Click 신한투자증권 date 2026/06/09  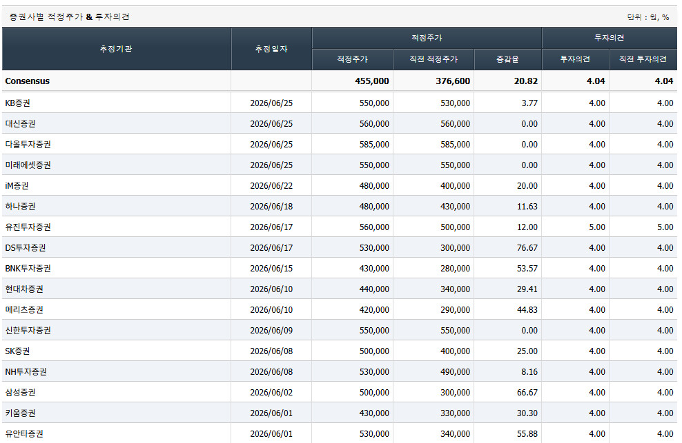[271, 331]
